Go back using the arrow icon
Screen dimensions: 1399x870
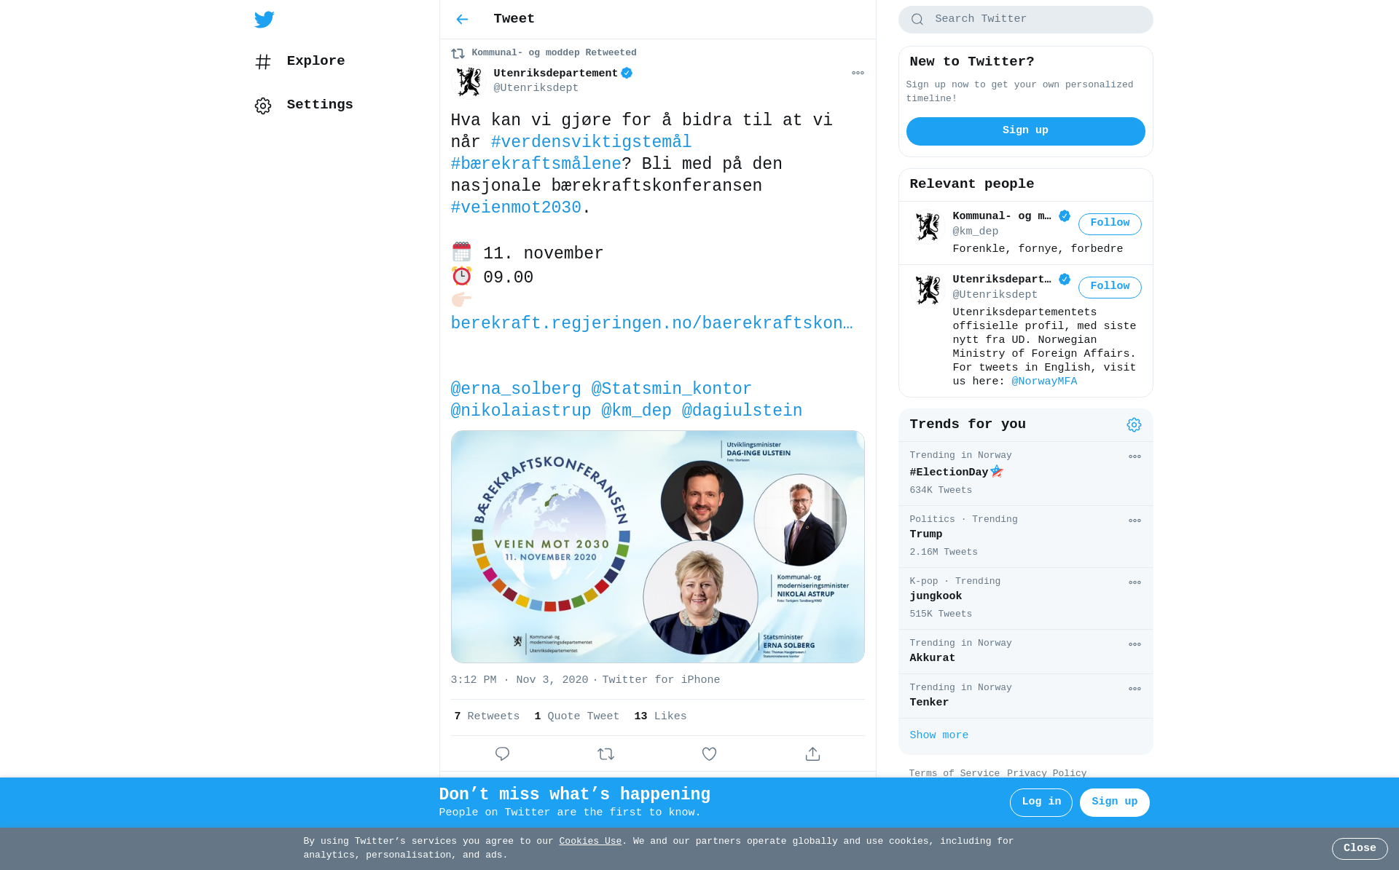pos(462,20)
